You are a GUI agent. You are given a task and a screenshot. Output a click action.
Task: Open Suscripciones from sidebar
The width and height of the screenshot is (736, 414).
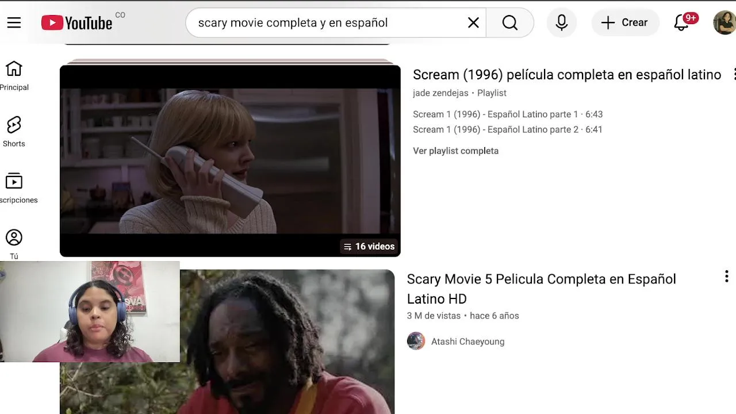(x=17, y=189)
